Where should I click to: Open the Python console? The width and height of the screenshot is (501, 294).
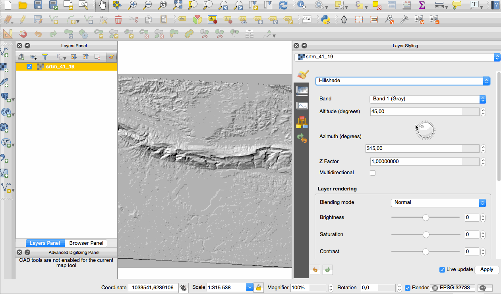tap(326, 19)
